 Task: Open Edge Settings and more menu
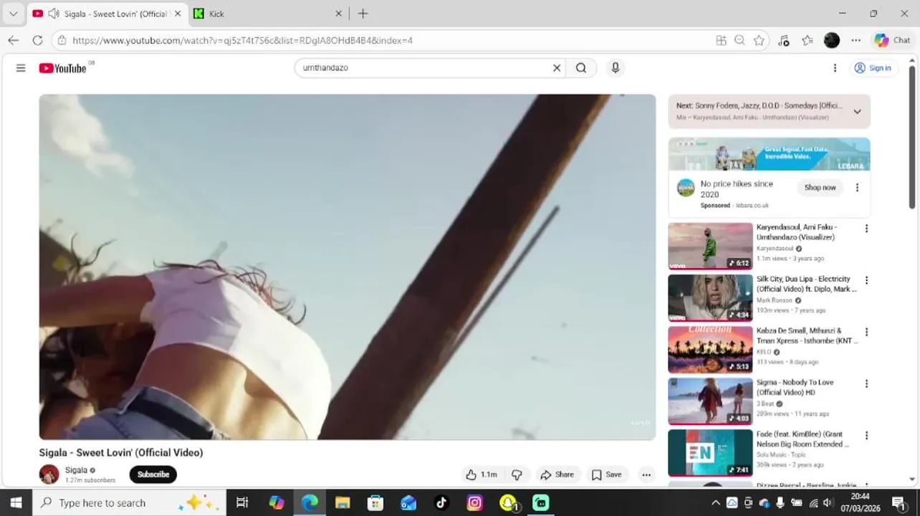(x=856, y=40)
